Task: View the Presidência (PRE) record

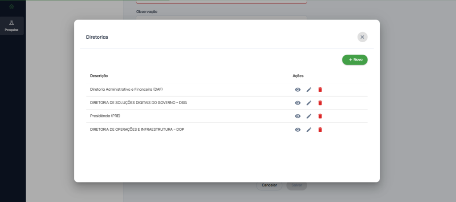Action: click(297, 116)
